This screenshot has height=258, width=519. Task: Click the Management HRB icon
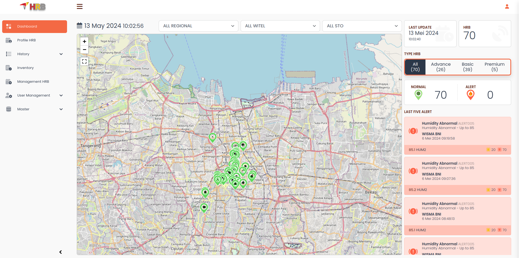tap(9, 82)
